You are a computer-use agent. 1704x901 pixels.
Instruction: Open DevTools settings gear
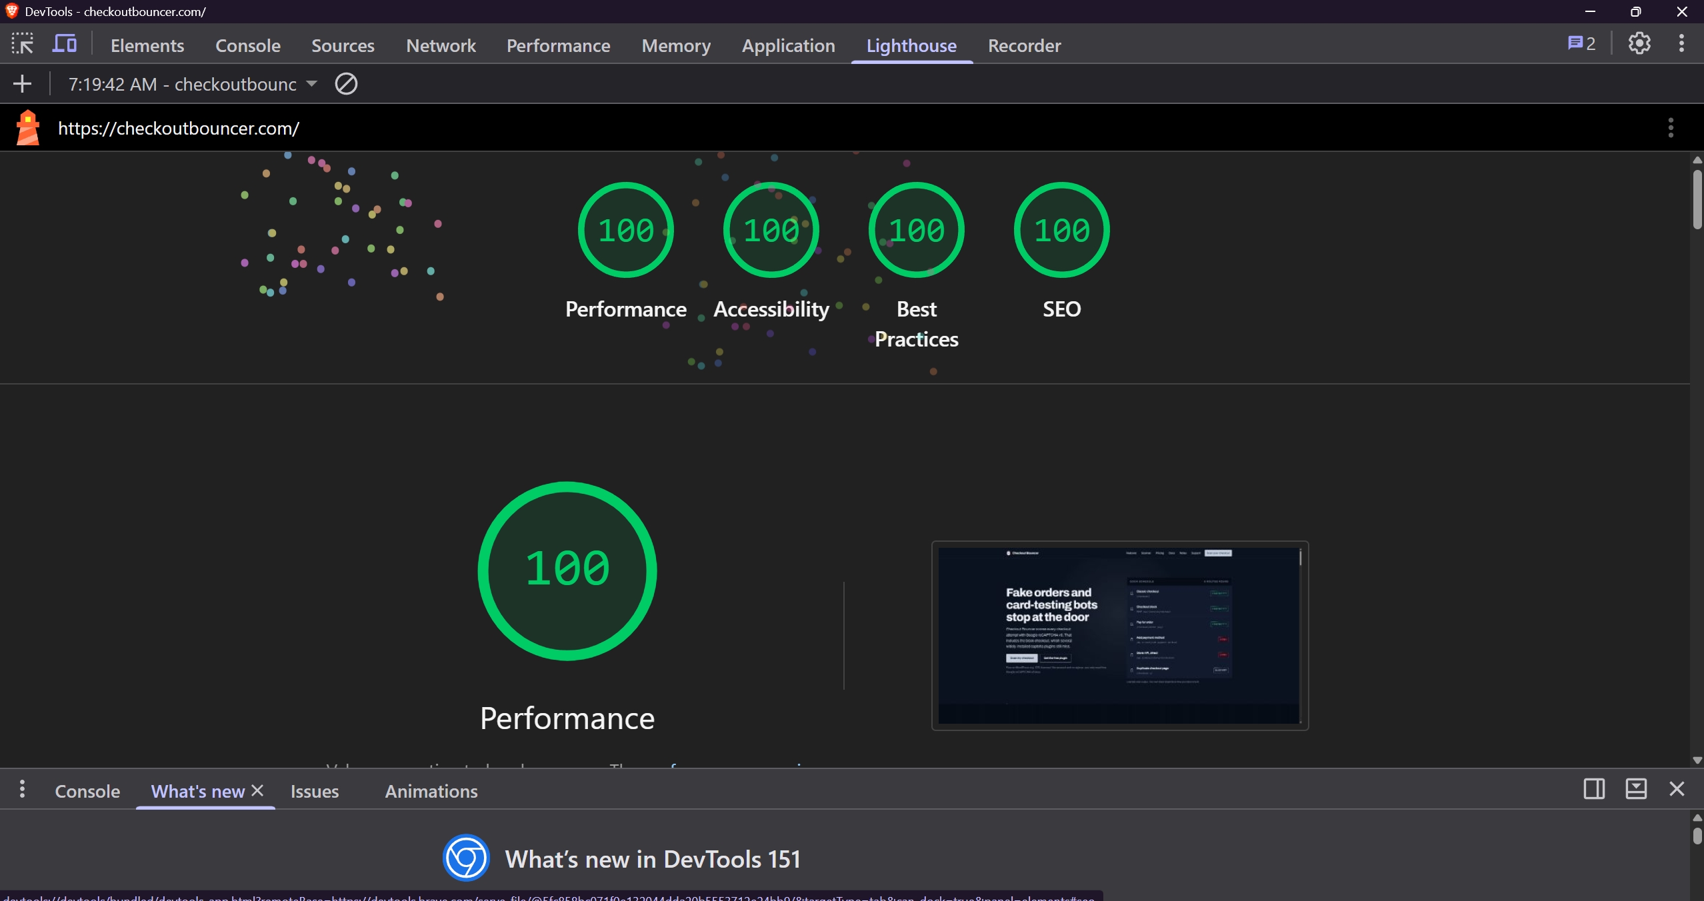1639,43
